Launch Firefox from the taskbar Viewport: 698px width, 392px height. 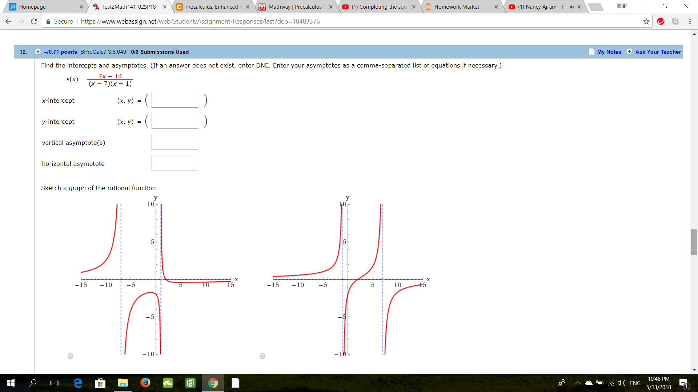coord(145,383)
